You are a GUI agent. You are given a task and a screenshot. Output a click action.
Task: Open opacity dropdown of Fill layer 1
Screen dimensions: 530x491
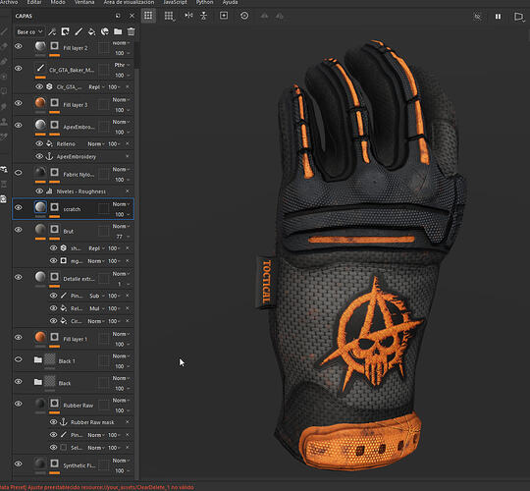pyautogui.click(x=123, y=345)
